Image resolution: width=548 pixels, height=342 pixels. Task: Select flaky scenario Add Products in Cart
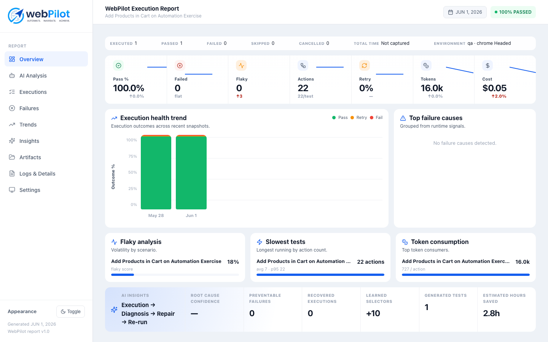point(166,261)
